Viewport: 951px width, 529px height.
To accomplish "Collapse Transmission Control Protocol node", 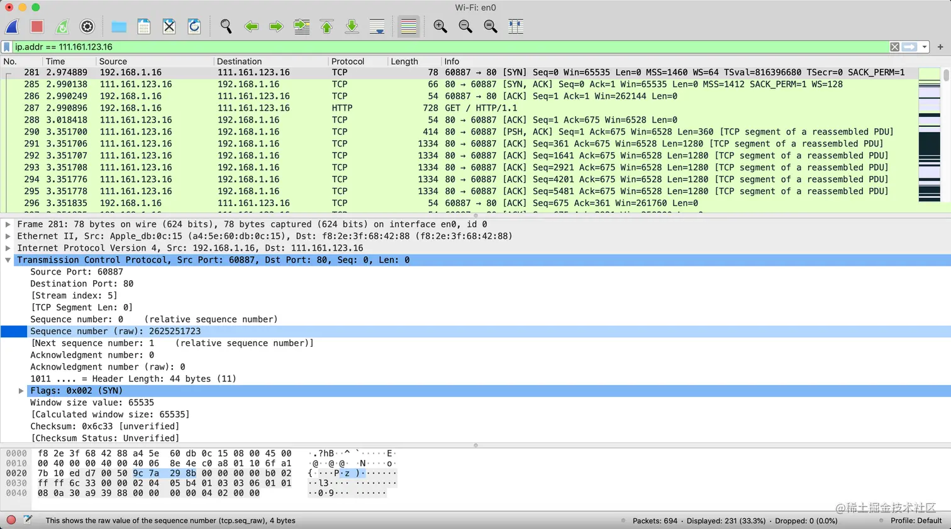I will (8, 260).
